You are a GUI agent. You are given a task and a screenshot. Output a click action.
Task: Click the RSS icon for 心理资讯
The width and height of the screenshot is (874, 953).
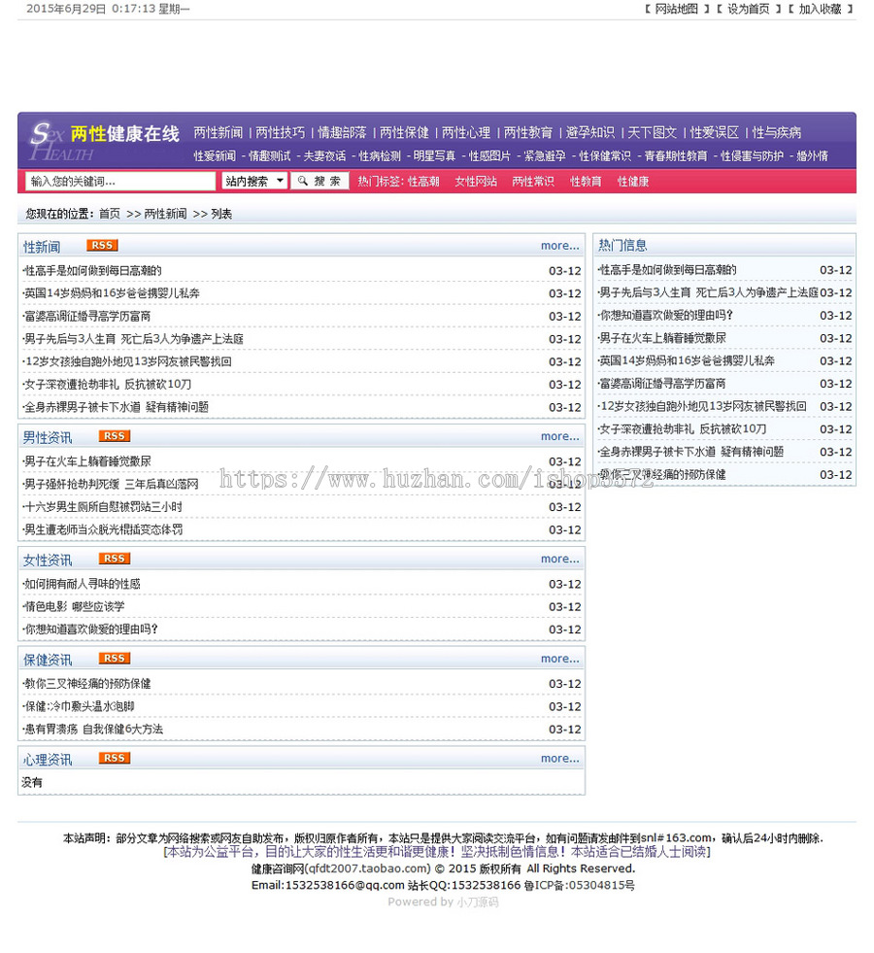pos(114,759)
